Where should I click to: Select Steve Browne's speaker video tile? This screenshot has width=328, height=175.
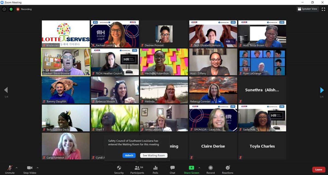(x=66, y=62)
